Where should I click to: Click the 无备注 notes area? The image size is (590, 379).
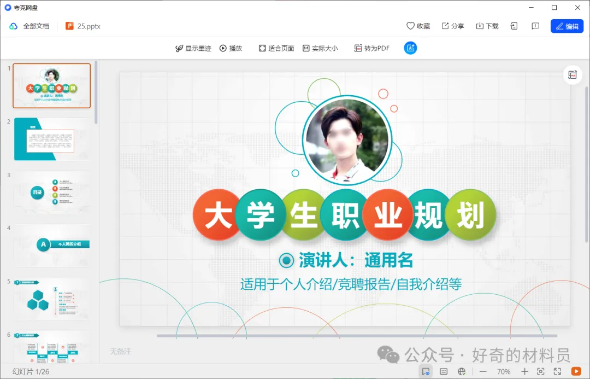pyautogui.click(x=120, y=352)
